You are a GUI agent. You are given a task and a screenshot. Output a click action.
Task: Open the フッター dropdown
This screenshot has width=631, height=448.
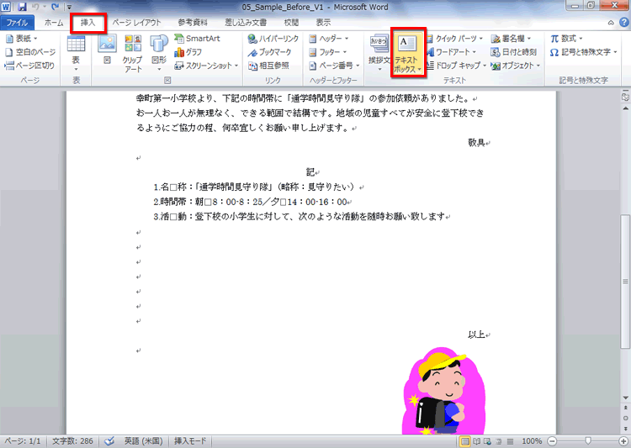point(327,52)
